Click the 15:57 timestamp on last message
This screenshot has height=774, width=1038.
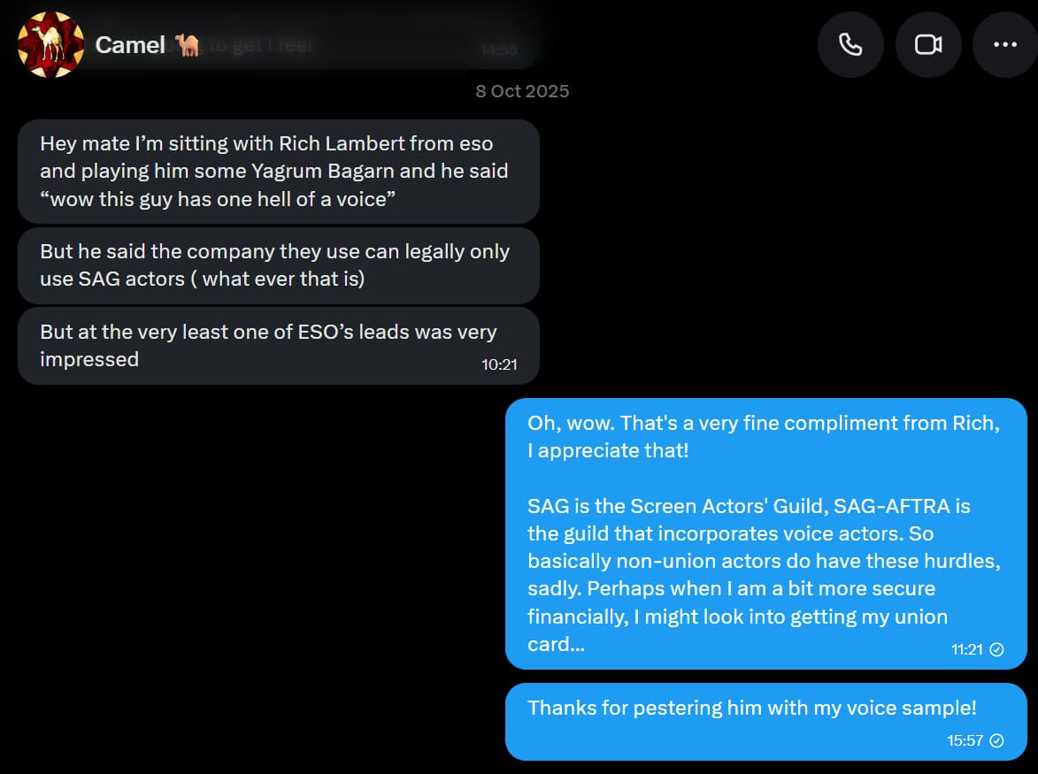click(x=965, y=740)
